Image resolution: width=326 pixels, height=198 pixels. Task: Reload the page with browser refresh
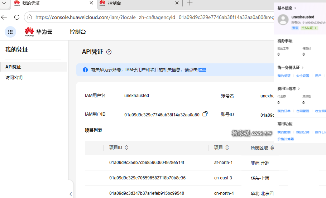coord(17,17)
